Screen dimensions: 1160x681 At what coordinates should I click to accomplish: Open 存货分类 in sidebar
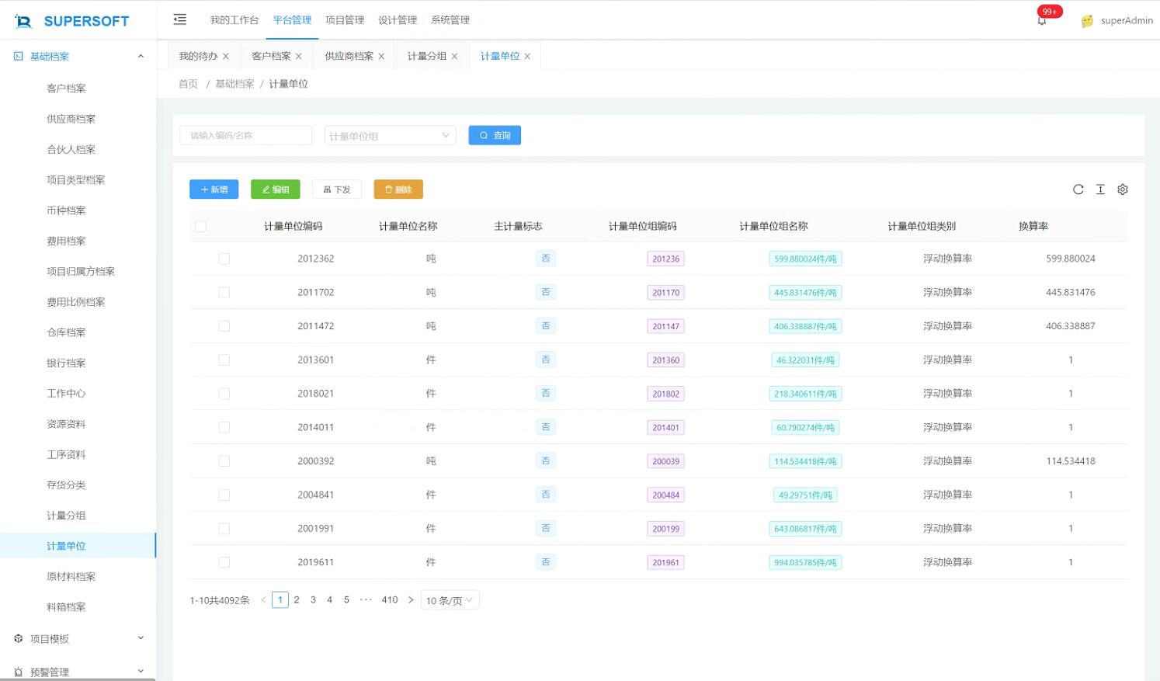click(67, 485)
